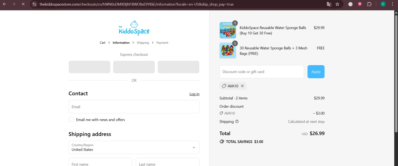Viewport: 398px width, 166px height.
Task: Select the Payment breadcrumb step
Action: coord(162,43)
